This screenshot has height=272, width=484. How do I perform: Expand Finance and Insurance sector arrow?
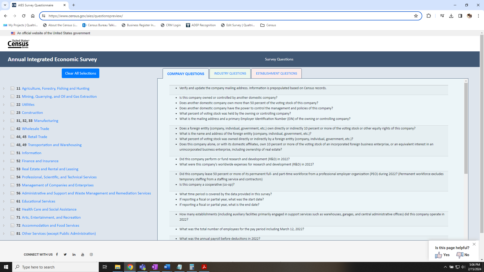[x=4, y=161]
